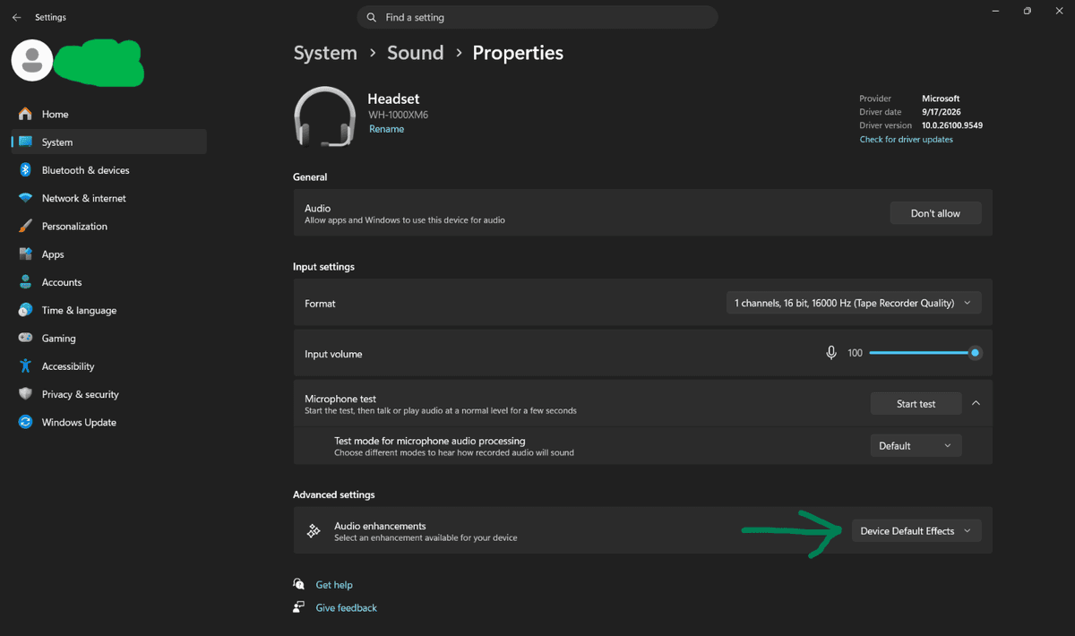Image resolution: width=1075 pixels, height=636 pixels.
Task: Click the Give feedback person icon
Action: (x=299, y=607)
